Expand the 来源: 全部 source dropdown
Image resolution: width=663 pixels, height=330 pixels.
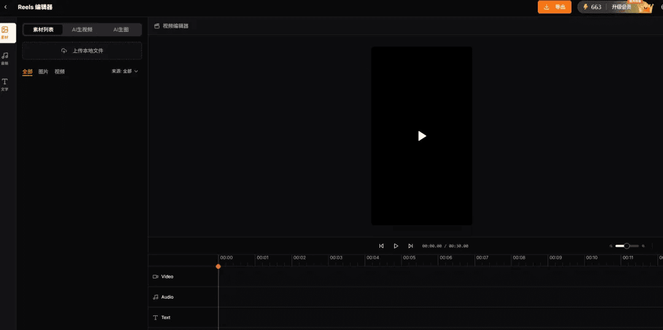125,71
